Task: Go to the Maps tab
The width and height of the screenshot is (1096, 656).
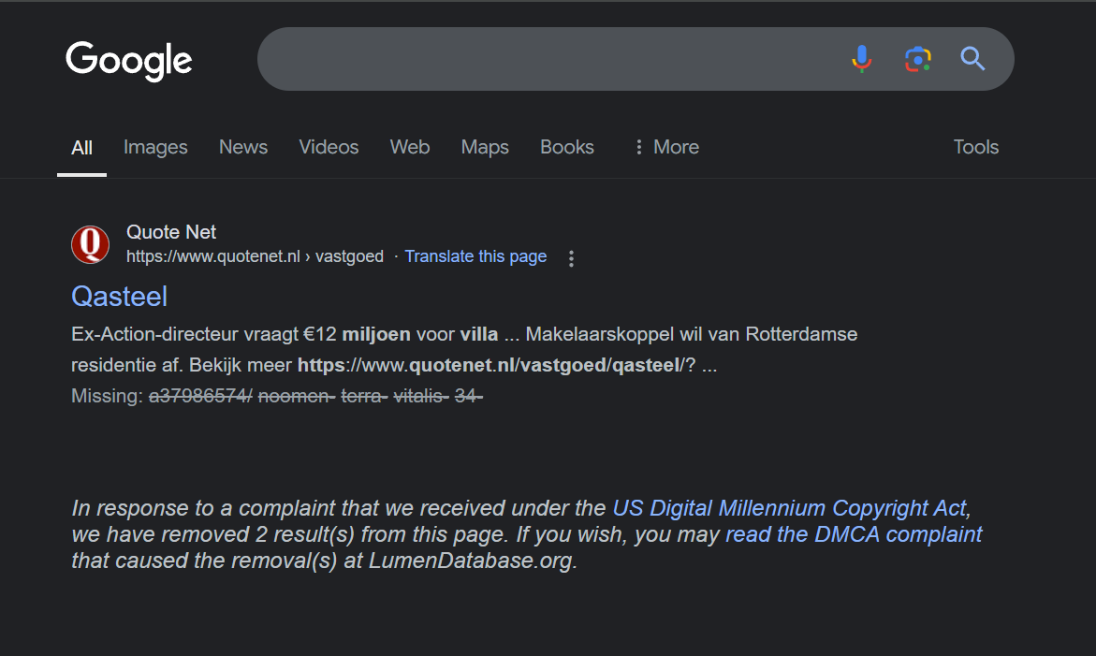Action: 485,148
